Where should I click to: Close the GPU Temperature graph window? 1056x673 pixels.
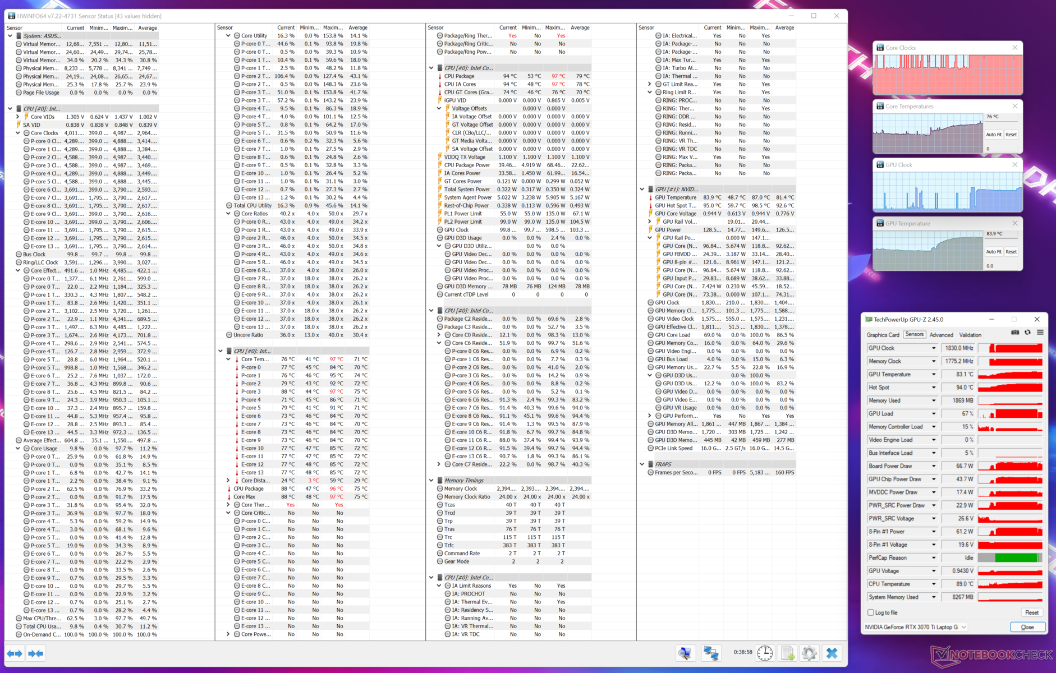pyautogui.click(x=1014, y=223)
